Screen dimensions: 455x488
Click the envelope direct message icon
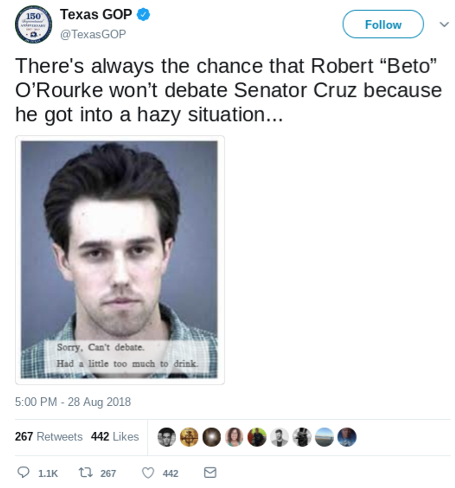(x=210, y=473)
